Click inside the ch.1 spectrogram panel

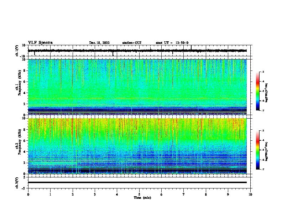coord(137,87)
